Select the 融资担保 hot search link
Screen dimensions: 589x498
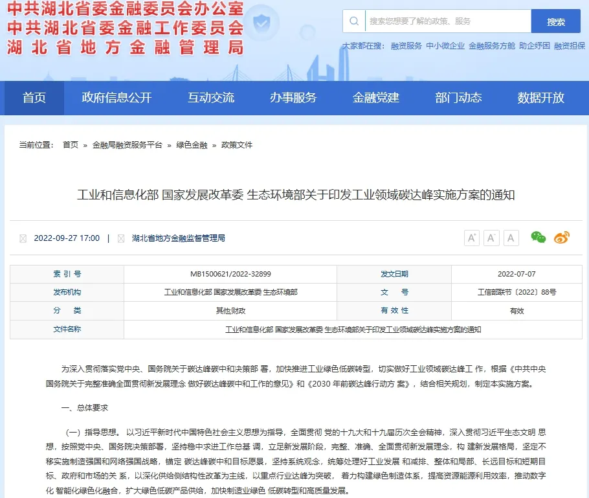(570, 46)
